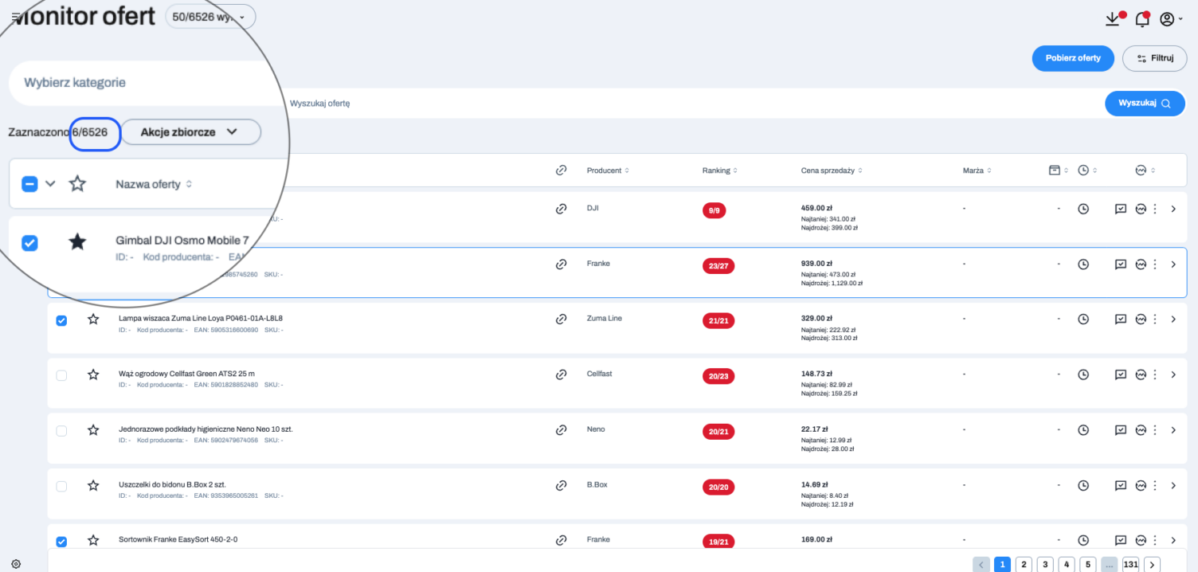Click the Pobierz oferty button
The height and width of the screenshot is (572, 1198).
click(1073, 58)
